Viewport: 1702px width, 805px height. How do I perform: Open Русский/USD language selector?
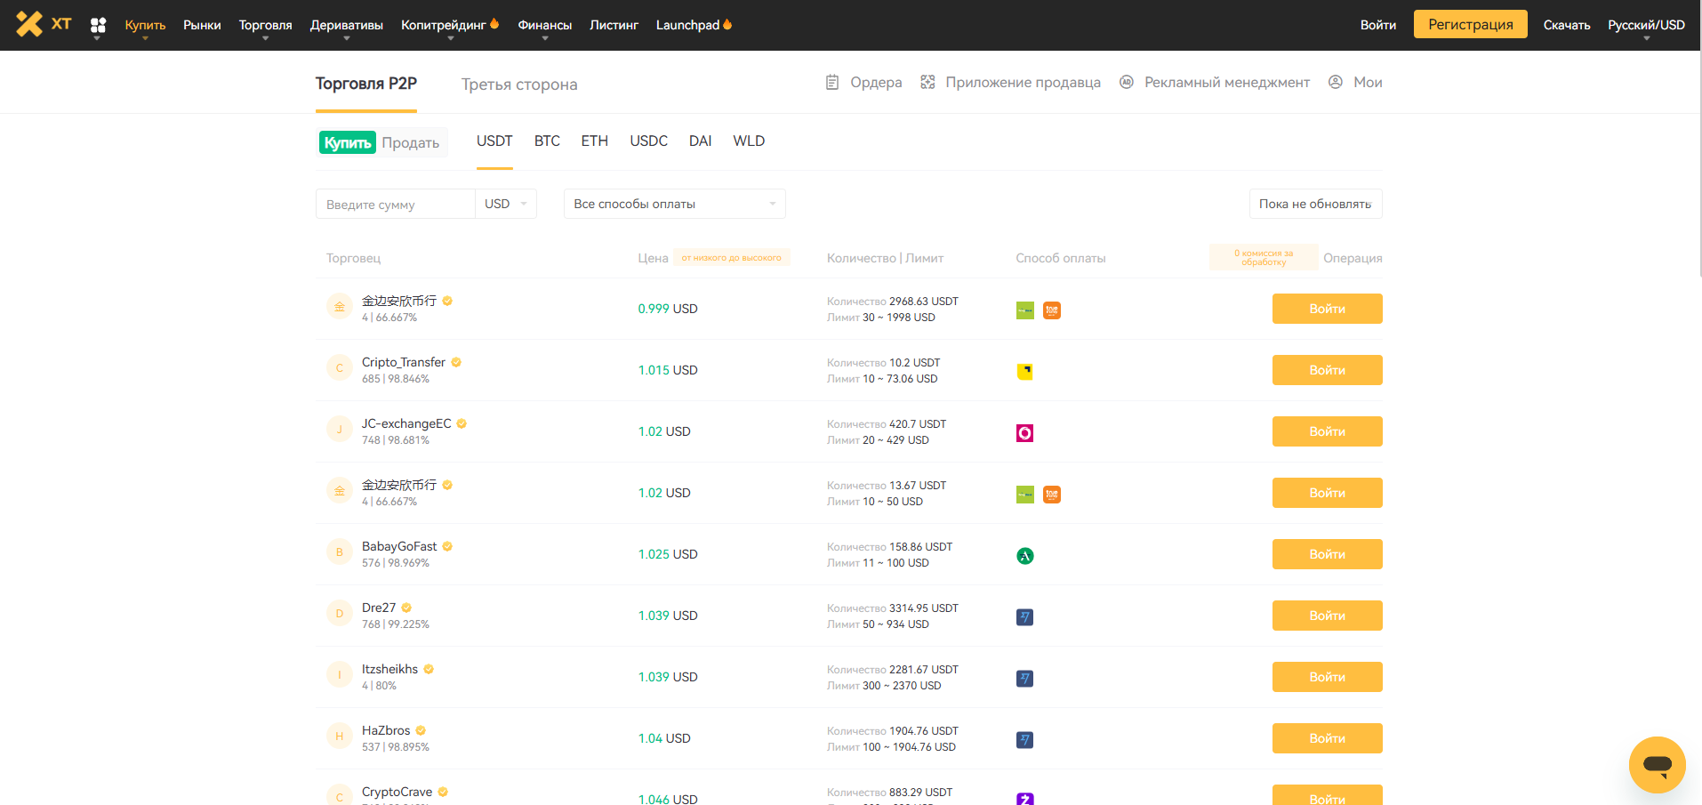1646,25
